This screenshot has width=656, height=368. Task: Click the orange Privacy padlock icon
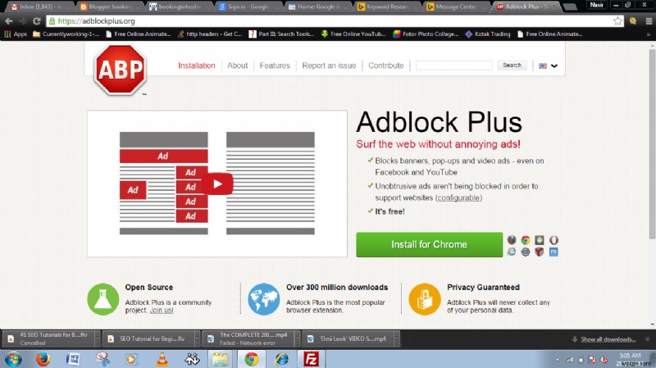[425, 299]
